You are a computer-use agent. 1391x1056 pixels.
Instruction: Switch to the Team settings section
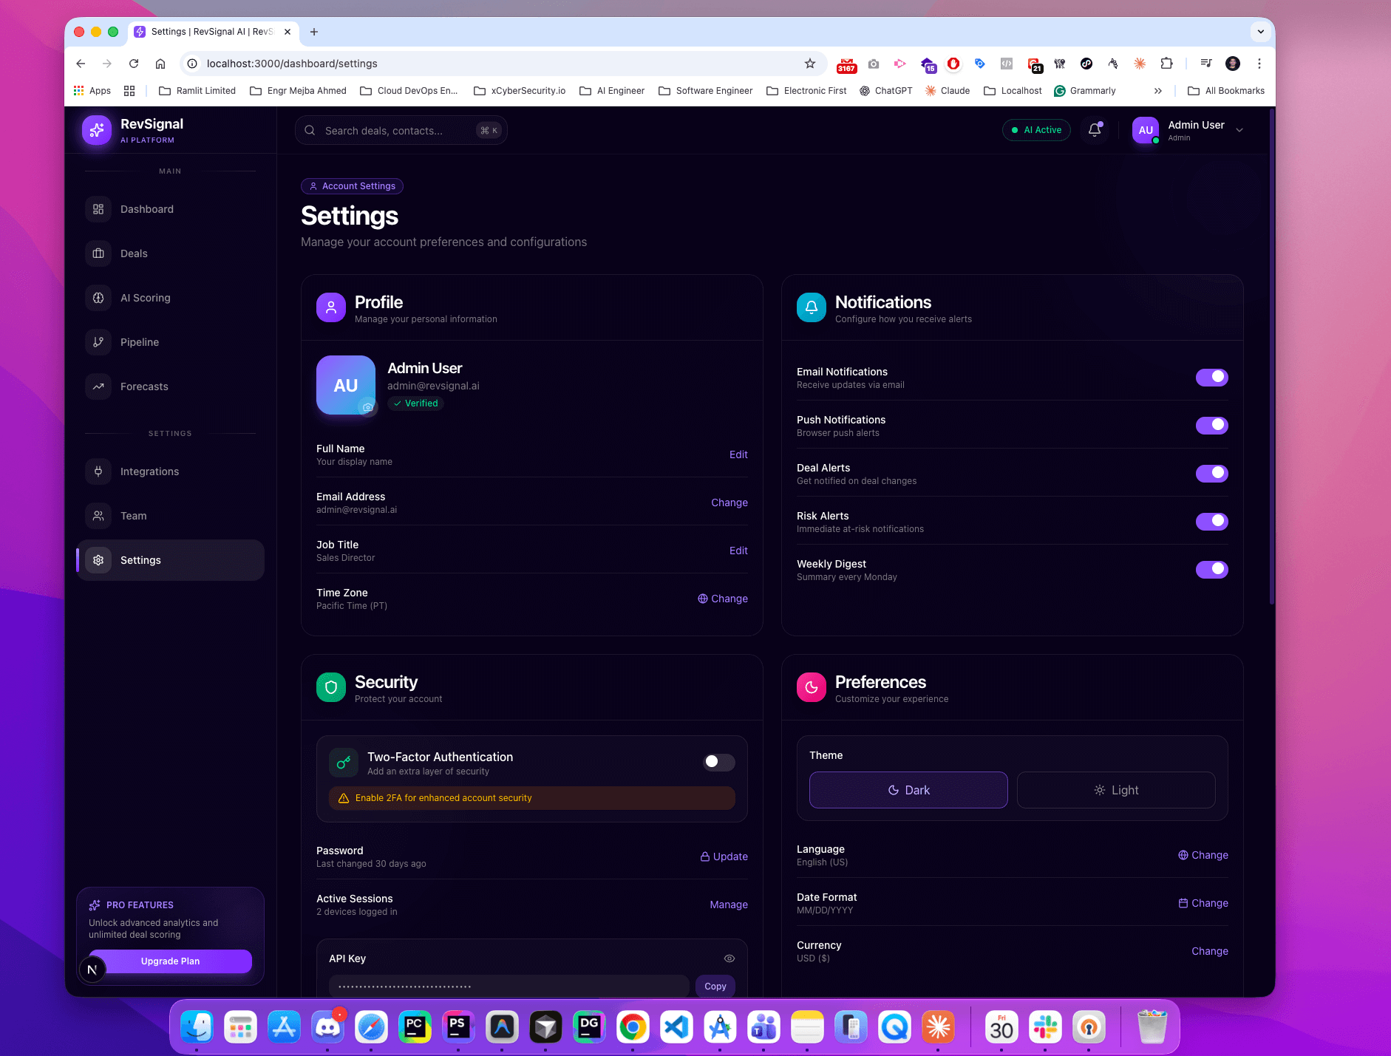coord(133,516)
